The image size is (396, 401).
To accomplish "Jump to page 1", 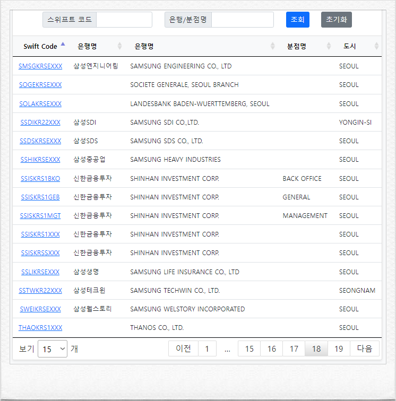I will (207, 348).
